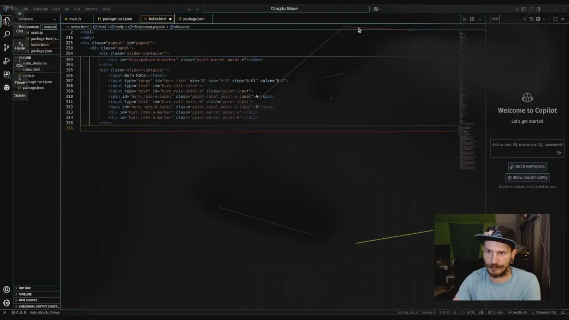
Task: Select the CHAT panel tab
Action: point(495,19)
